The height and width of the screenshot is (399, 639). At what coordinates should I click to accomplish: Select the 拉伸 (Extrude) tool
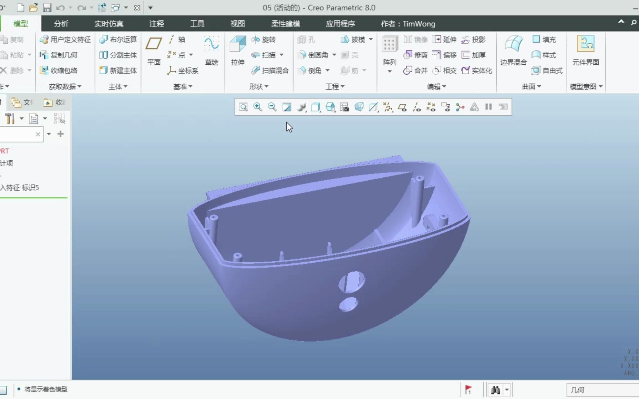tap(237, 50)
